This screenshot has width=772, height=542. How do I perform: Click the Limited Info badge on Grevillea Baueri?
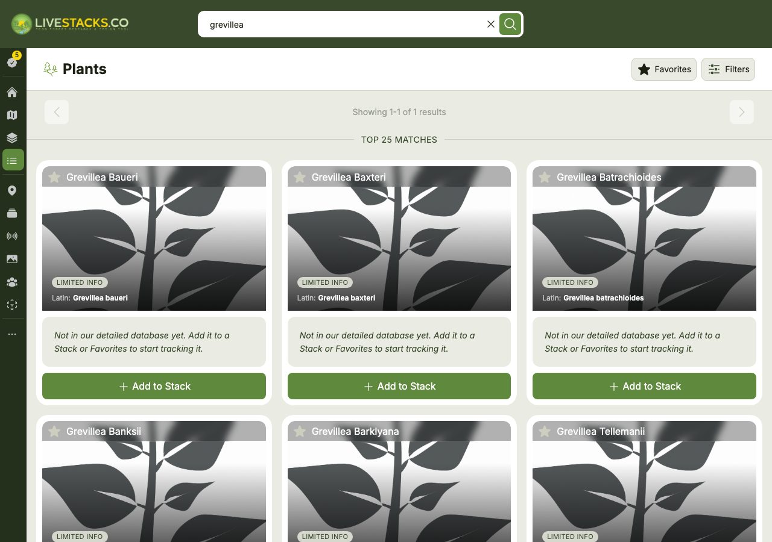80,282
